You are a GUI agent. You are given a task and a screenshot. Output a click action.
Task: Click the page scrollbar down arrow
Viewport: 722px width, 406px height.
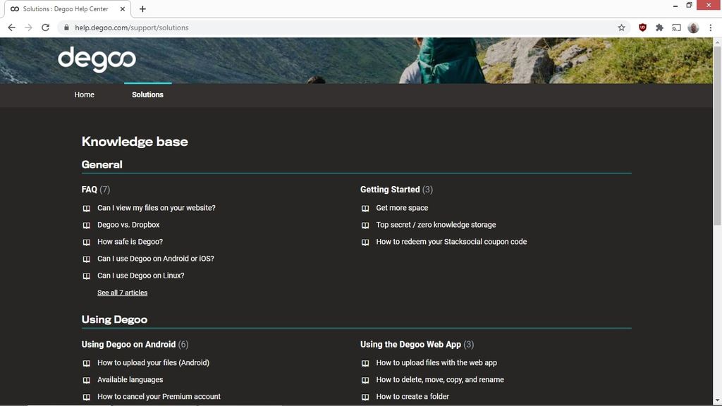pos(717,400)
